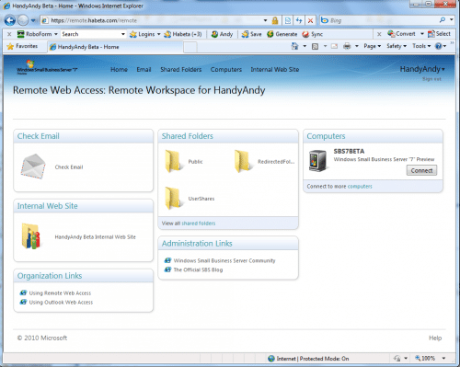Click the SBS7BETA server computer icon
This screenshot has height=367, width=460.
317,160
